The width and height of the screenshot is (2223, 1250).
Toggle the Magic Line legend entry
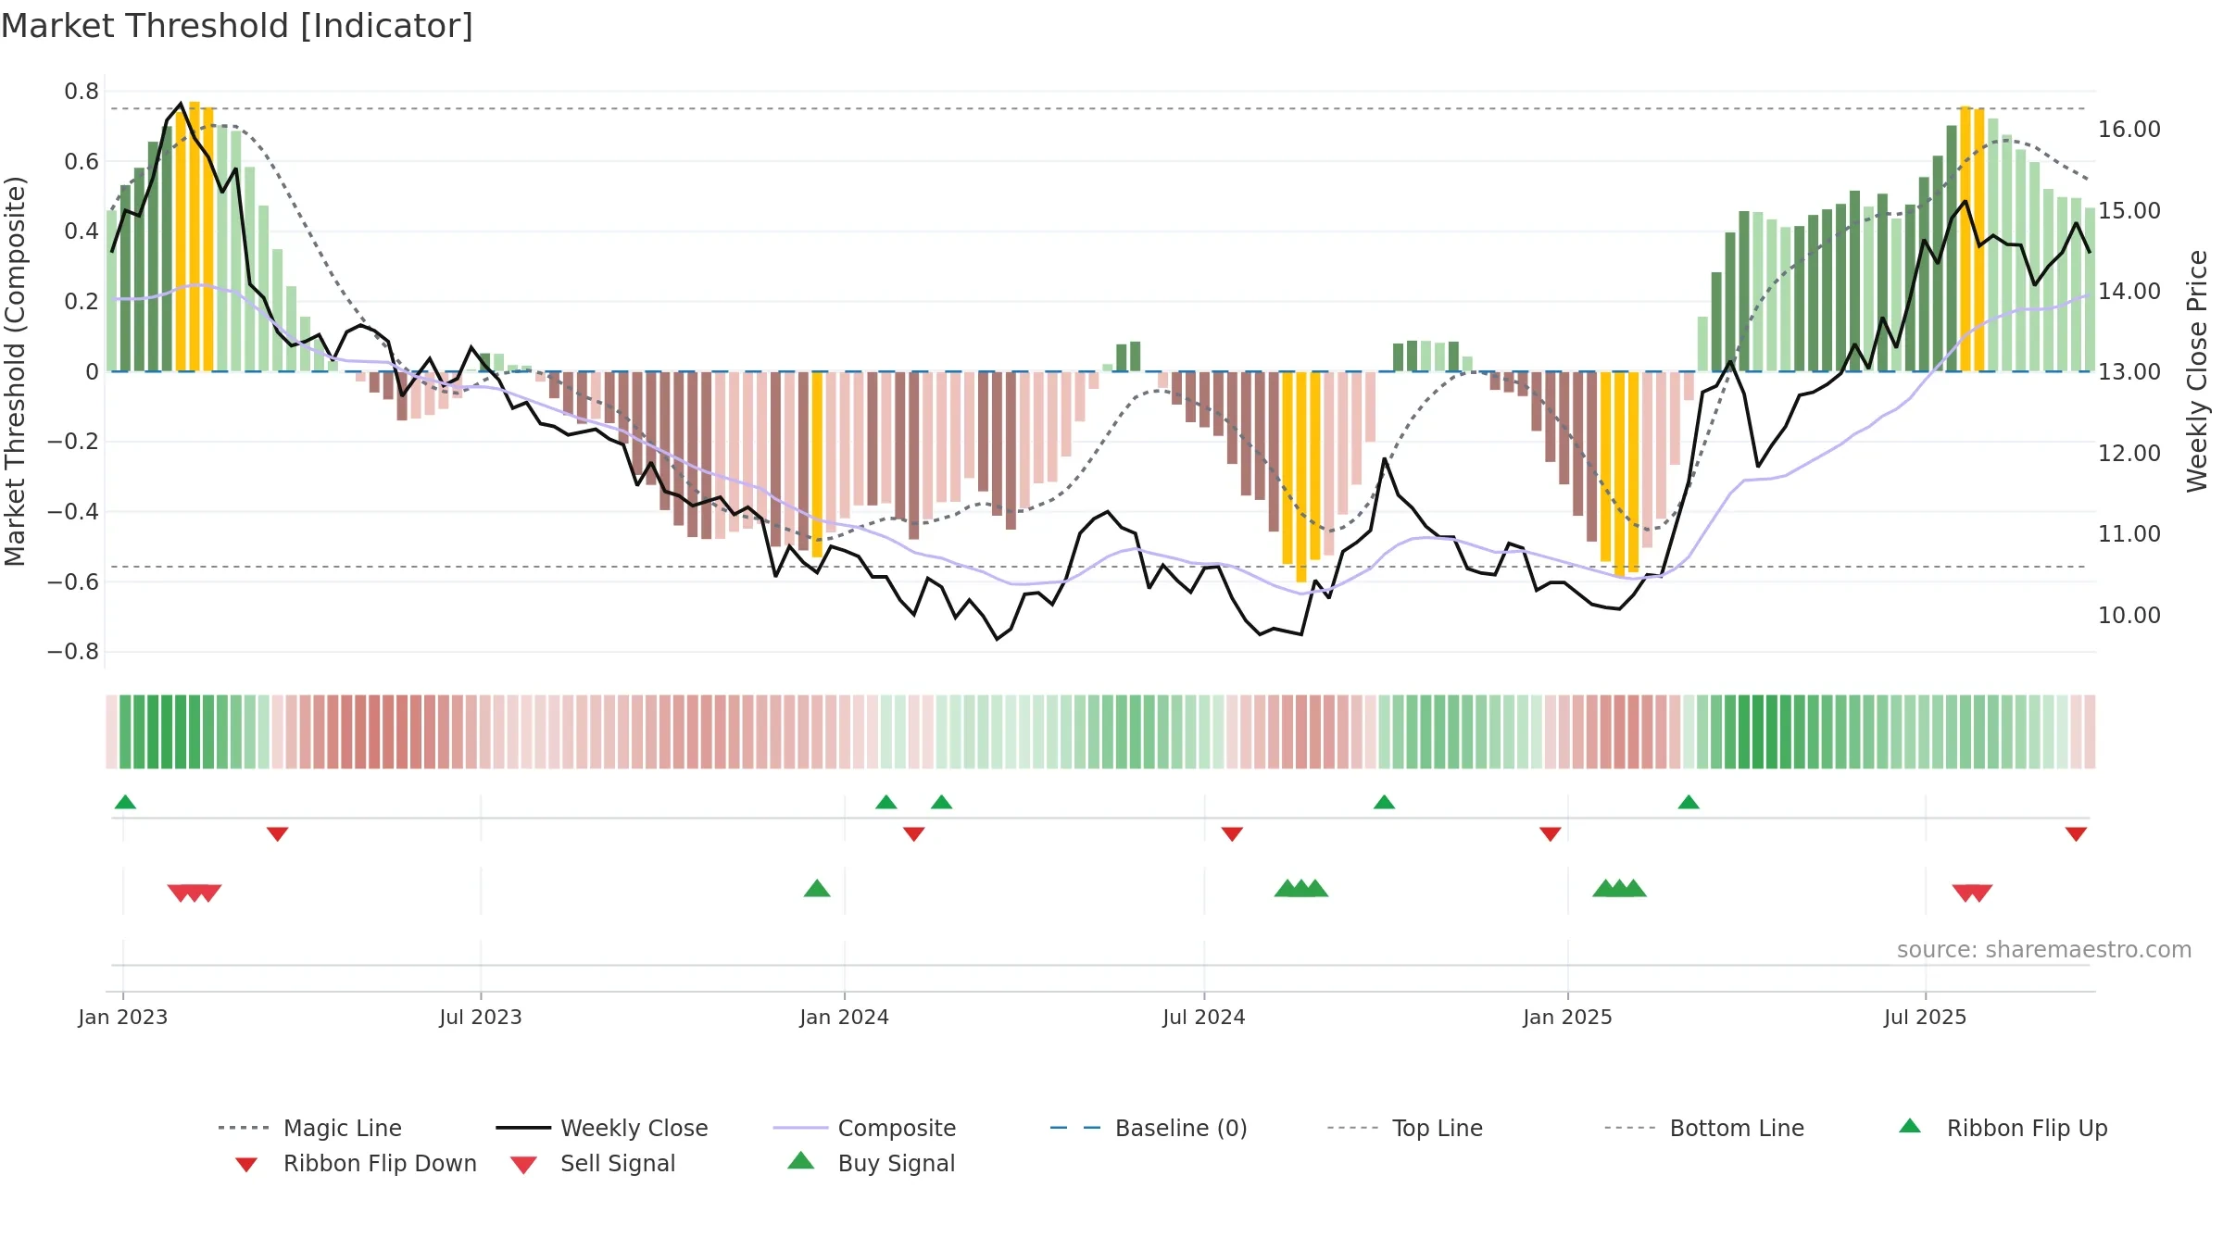tap(310, 1128)
